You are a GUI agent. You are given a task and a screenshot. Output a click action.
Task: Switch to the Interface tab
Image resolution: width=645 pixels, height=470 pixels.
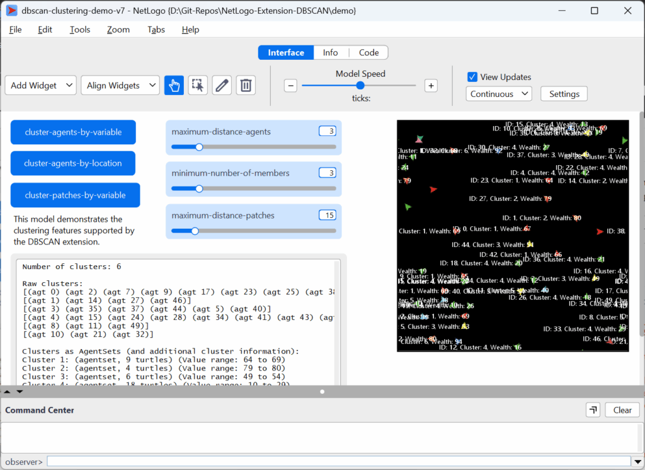click(286, 53)
